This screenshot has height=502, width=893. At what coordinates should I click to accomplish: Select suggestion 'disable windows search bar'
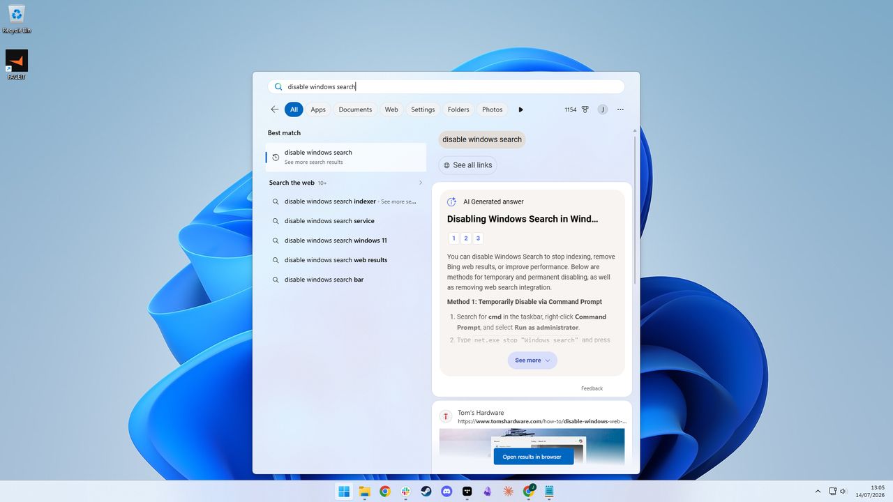tap(346, 280)
